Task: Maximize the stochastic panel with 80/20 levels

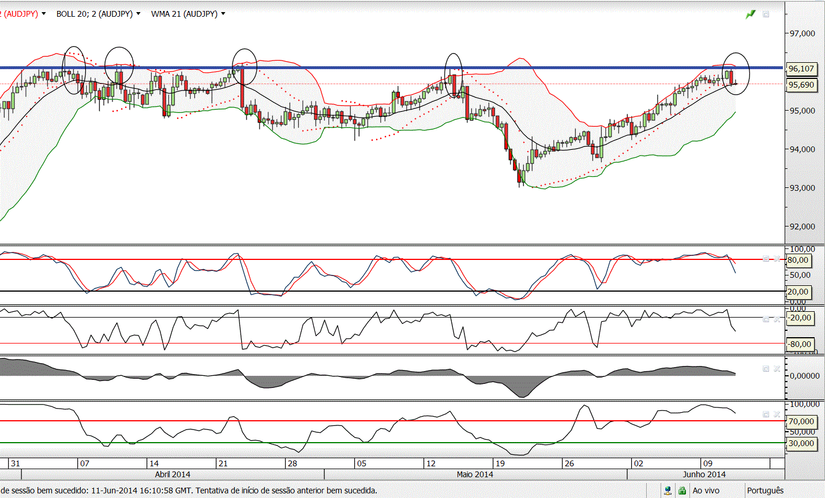Action: [766, 259]
